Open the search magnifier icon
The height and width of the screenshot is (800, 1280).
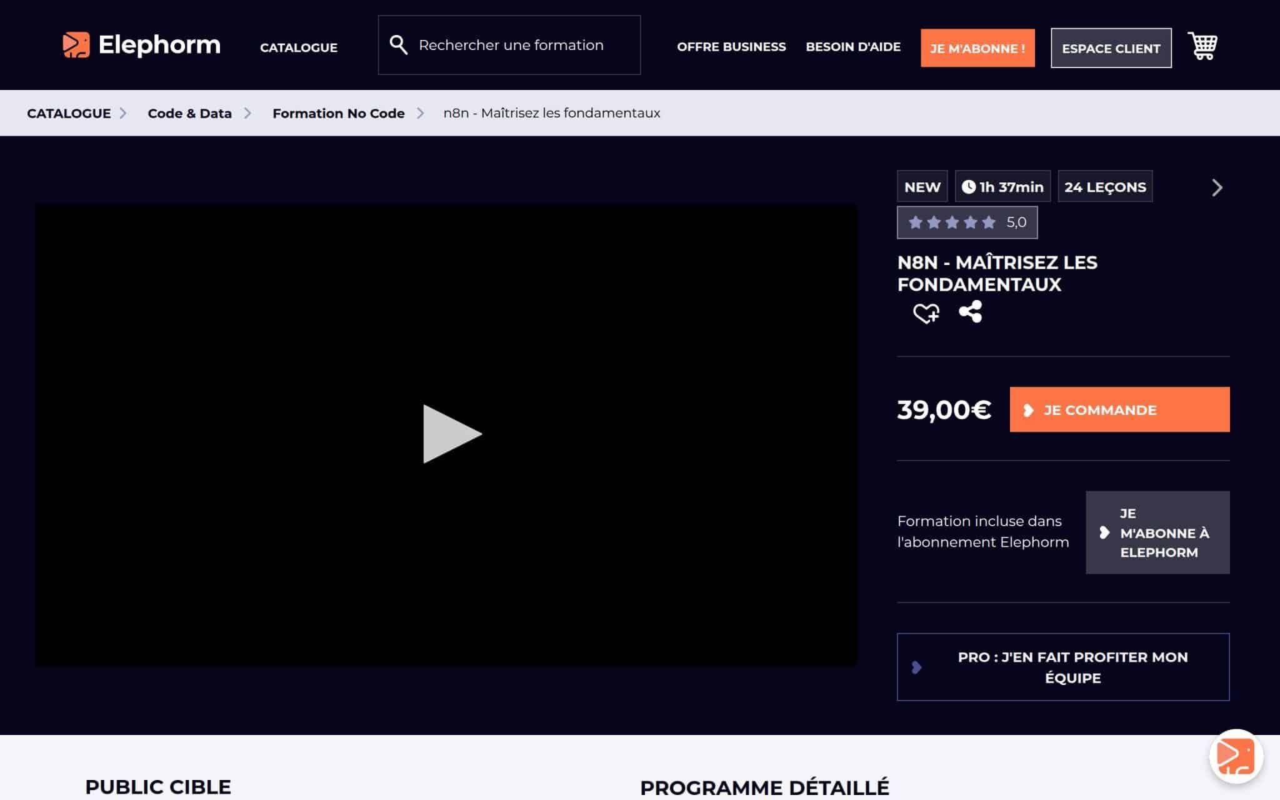click(x=398, y=44)
